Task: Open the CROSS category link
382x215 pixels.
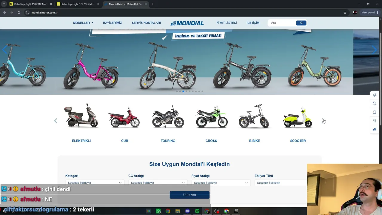Action: (x=211, y=141)
